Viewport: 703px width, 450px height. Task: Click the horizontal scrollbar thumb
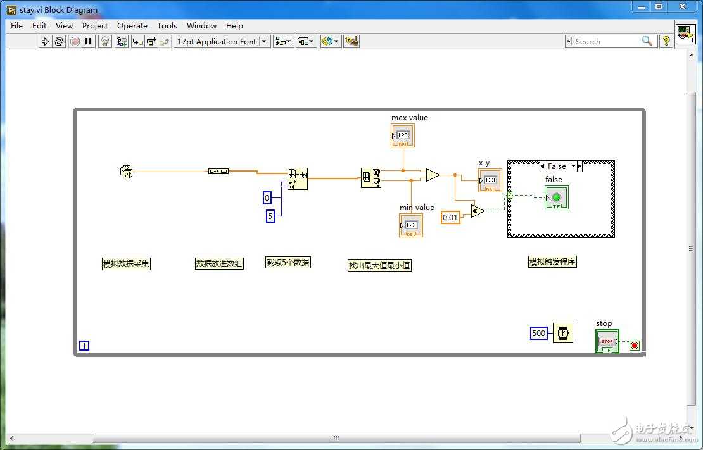(x=336, y=438)
